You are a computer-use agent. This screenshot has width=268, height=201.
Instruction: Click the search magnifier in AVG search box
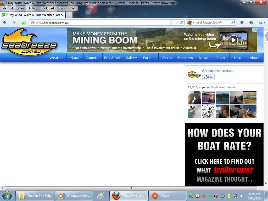233,23
